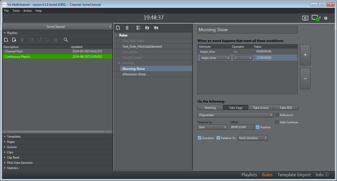Screen dimensions: 337x181
Task: Expand the Templates panel section
Action: click(x=14, y=137)
